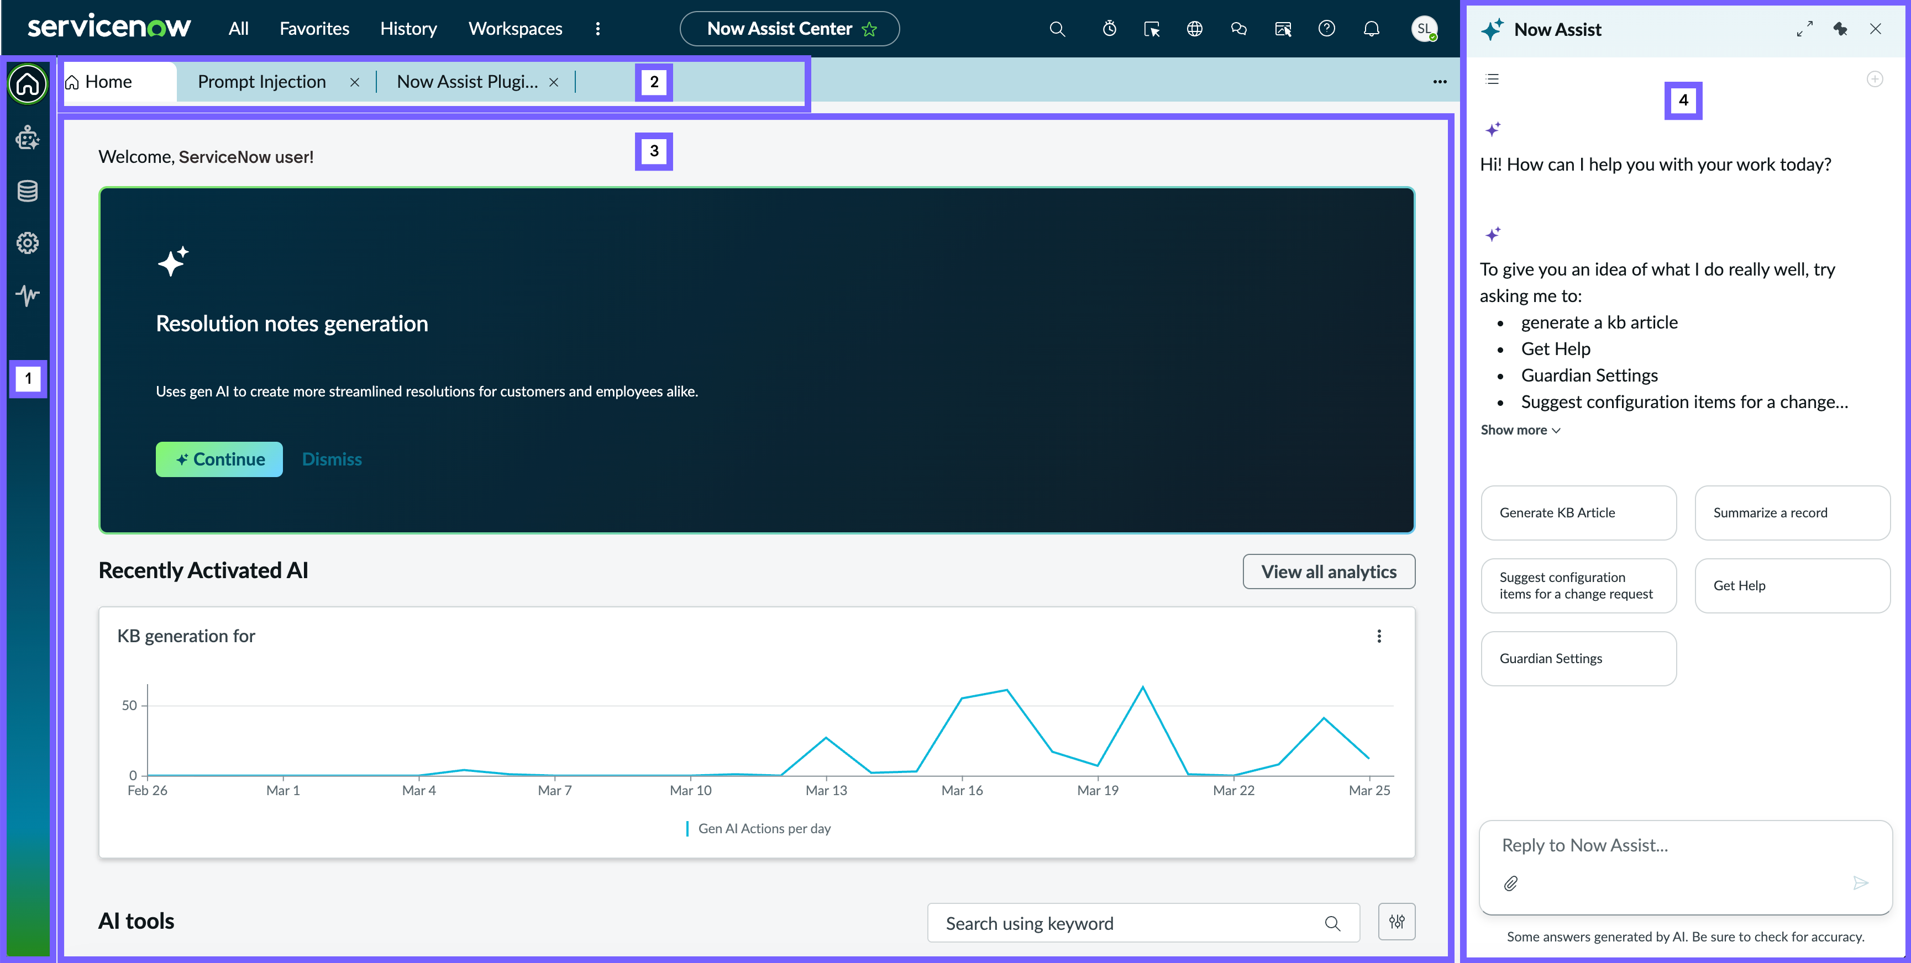Click the 'Welcome, ServiceNow user!' text
Viewport: 1911px width, 963px height.
click(206, 157)
